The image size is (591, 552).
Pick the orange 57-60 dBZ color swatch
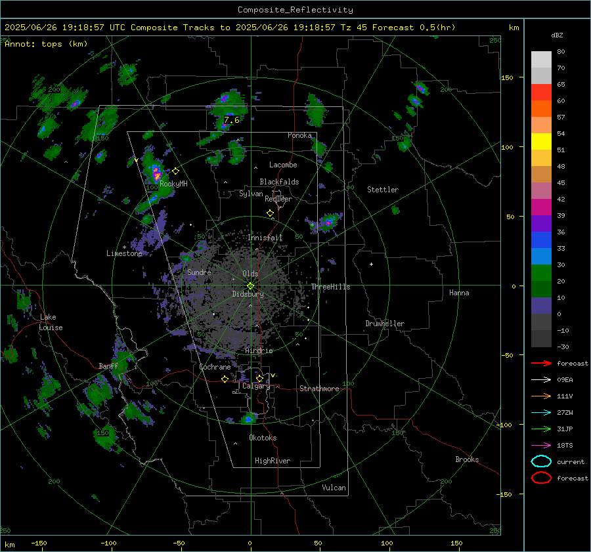(x=541, y=108)
